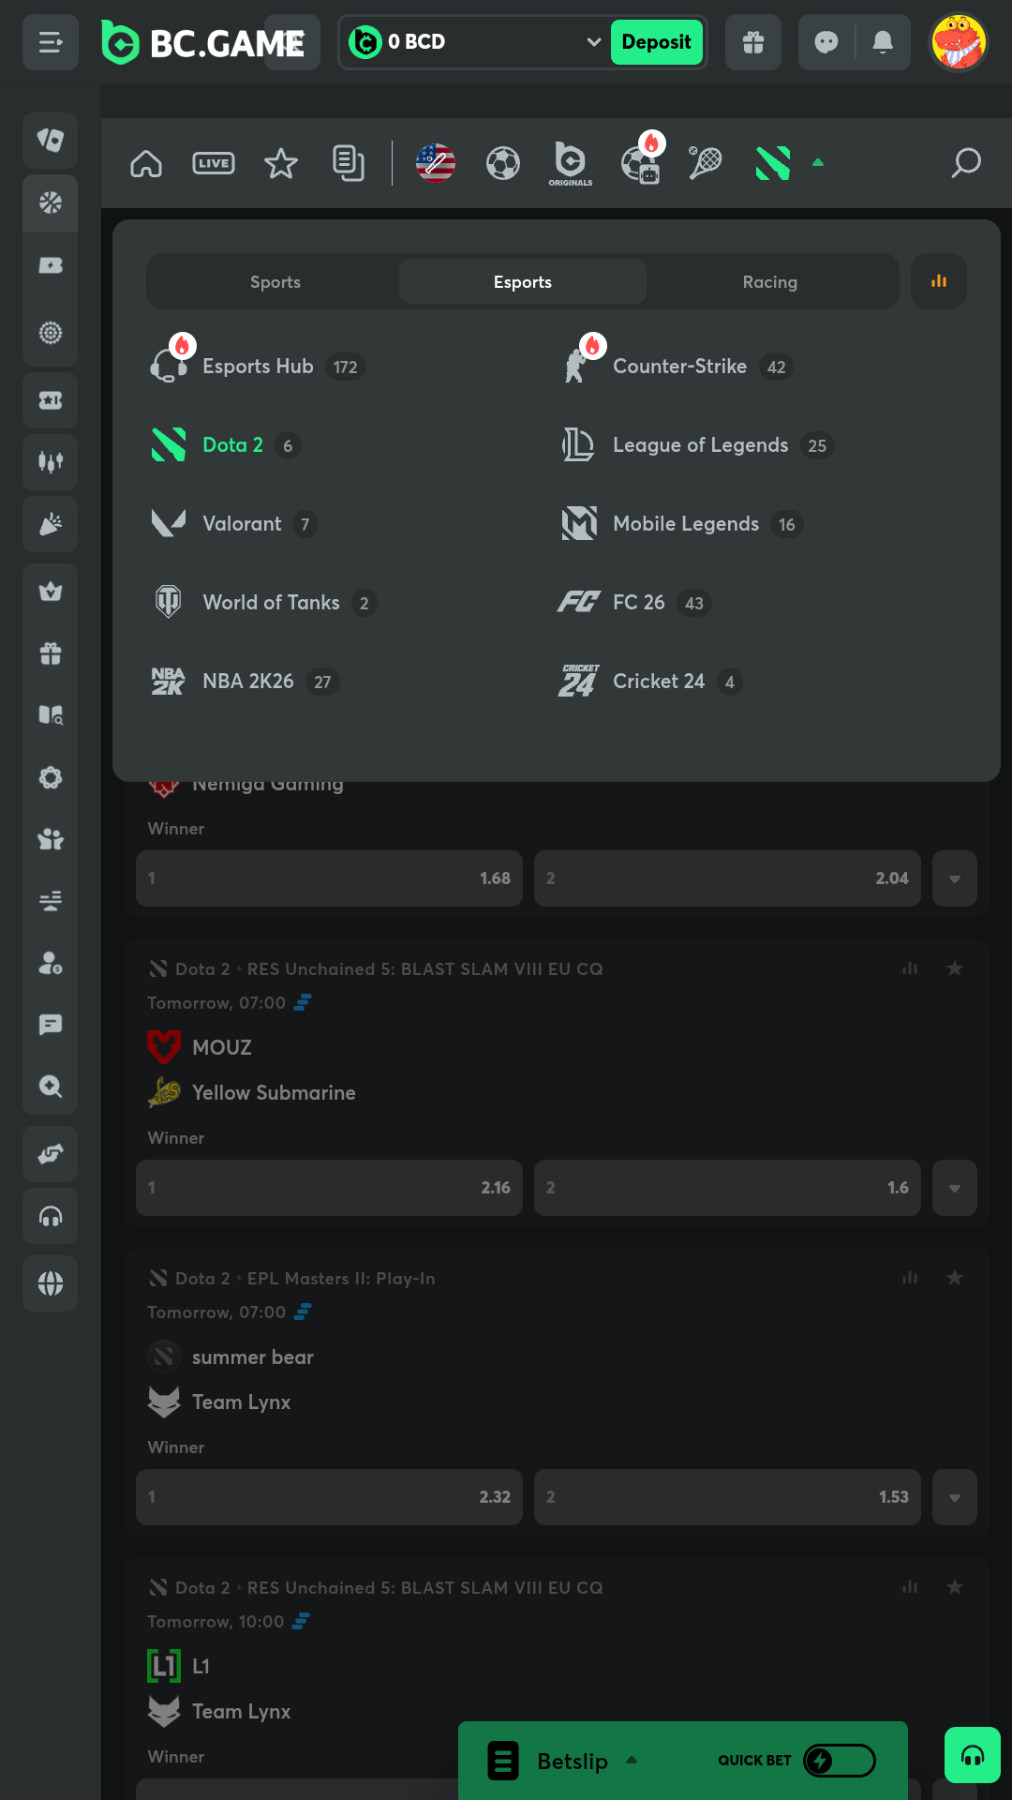This screenshot has height=1800, width=1012.
Task: Go to sportsbook home icon
Action: 146,163
